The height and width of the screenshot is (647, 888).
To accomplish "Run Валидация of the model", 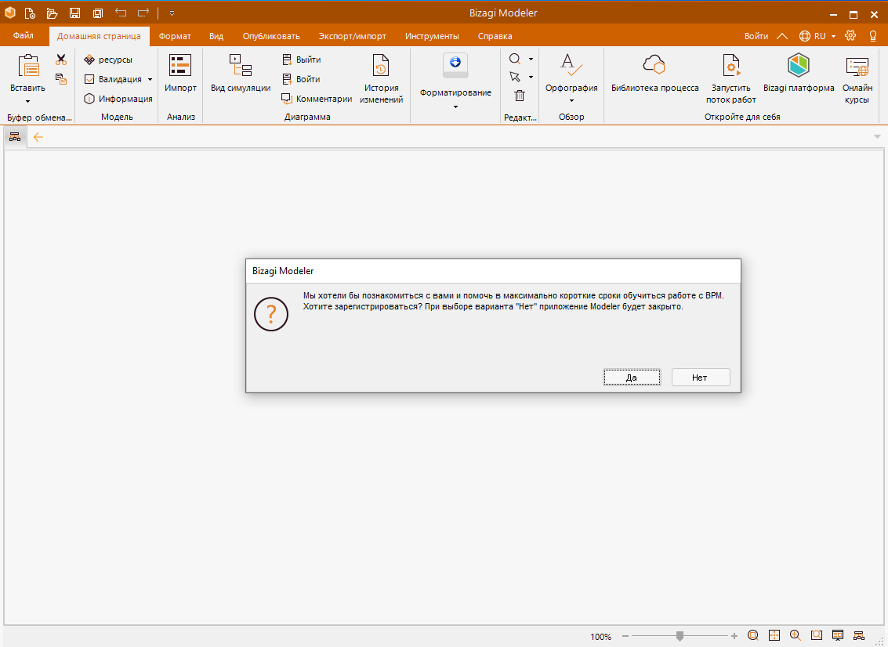I will [113, 79].
